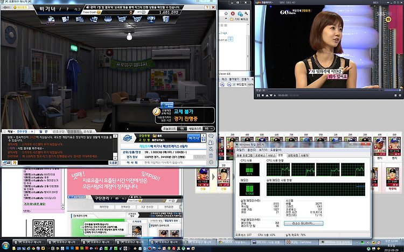This screenshot has width=404, height=252.
Task: Open the speech bubble icon beside team panel
Action: pyautogui.click(x=211, y=136)
